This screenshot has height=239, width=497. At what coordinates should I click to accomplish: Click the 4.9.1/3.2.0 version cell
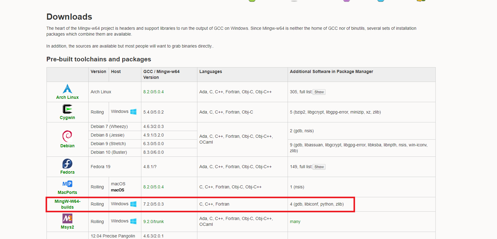coord(169,135)
